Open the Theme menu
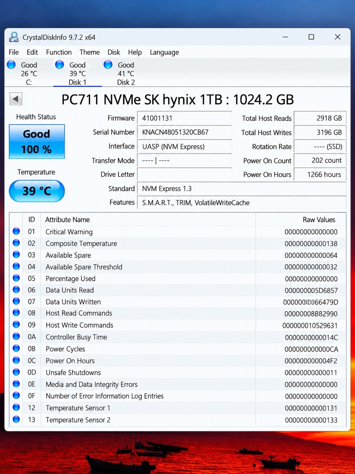Image resolution: width=355 pixels, height=474 pixels. (x=90, y=52)
